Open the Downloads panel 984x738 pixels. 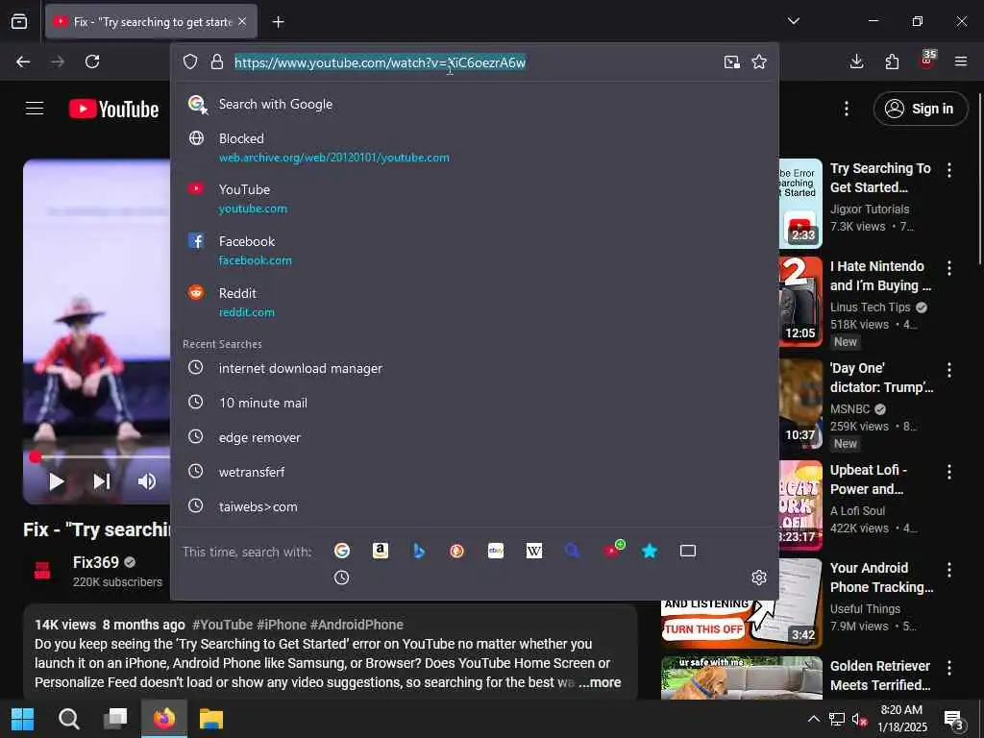(856, 61)
